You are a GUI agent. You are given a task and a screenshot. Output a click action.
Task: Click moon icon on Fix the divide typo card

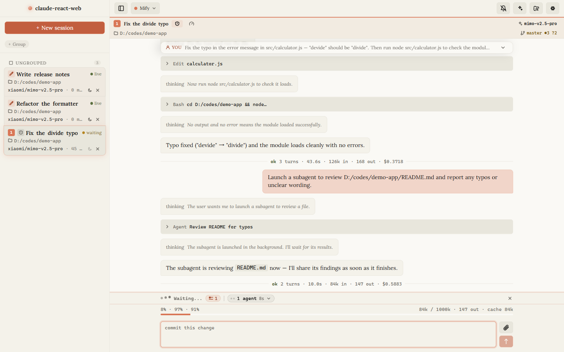90,149
